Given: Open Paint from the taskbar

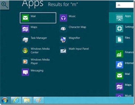Looking at the screenshot, I should click(38, 100).
